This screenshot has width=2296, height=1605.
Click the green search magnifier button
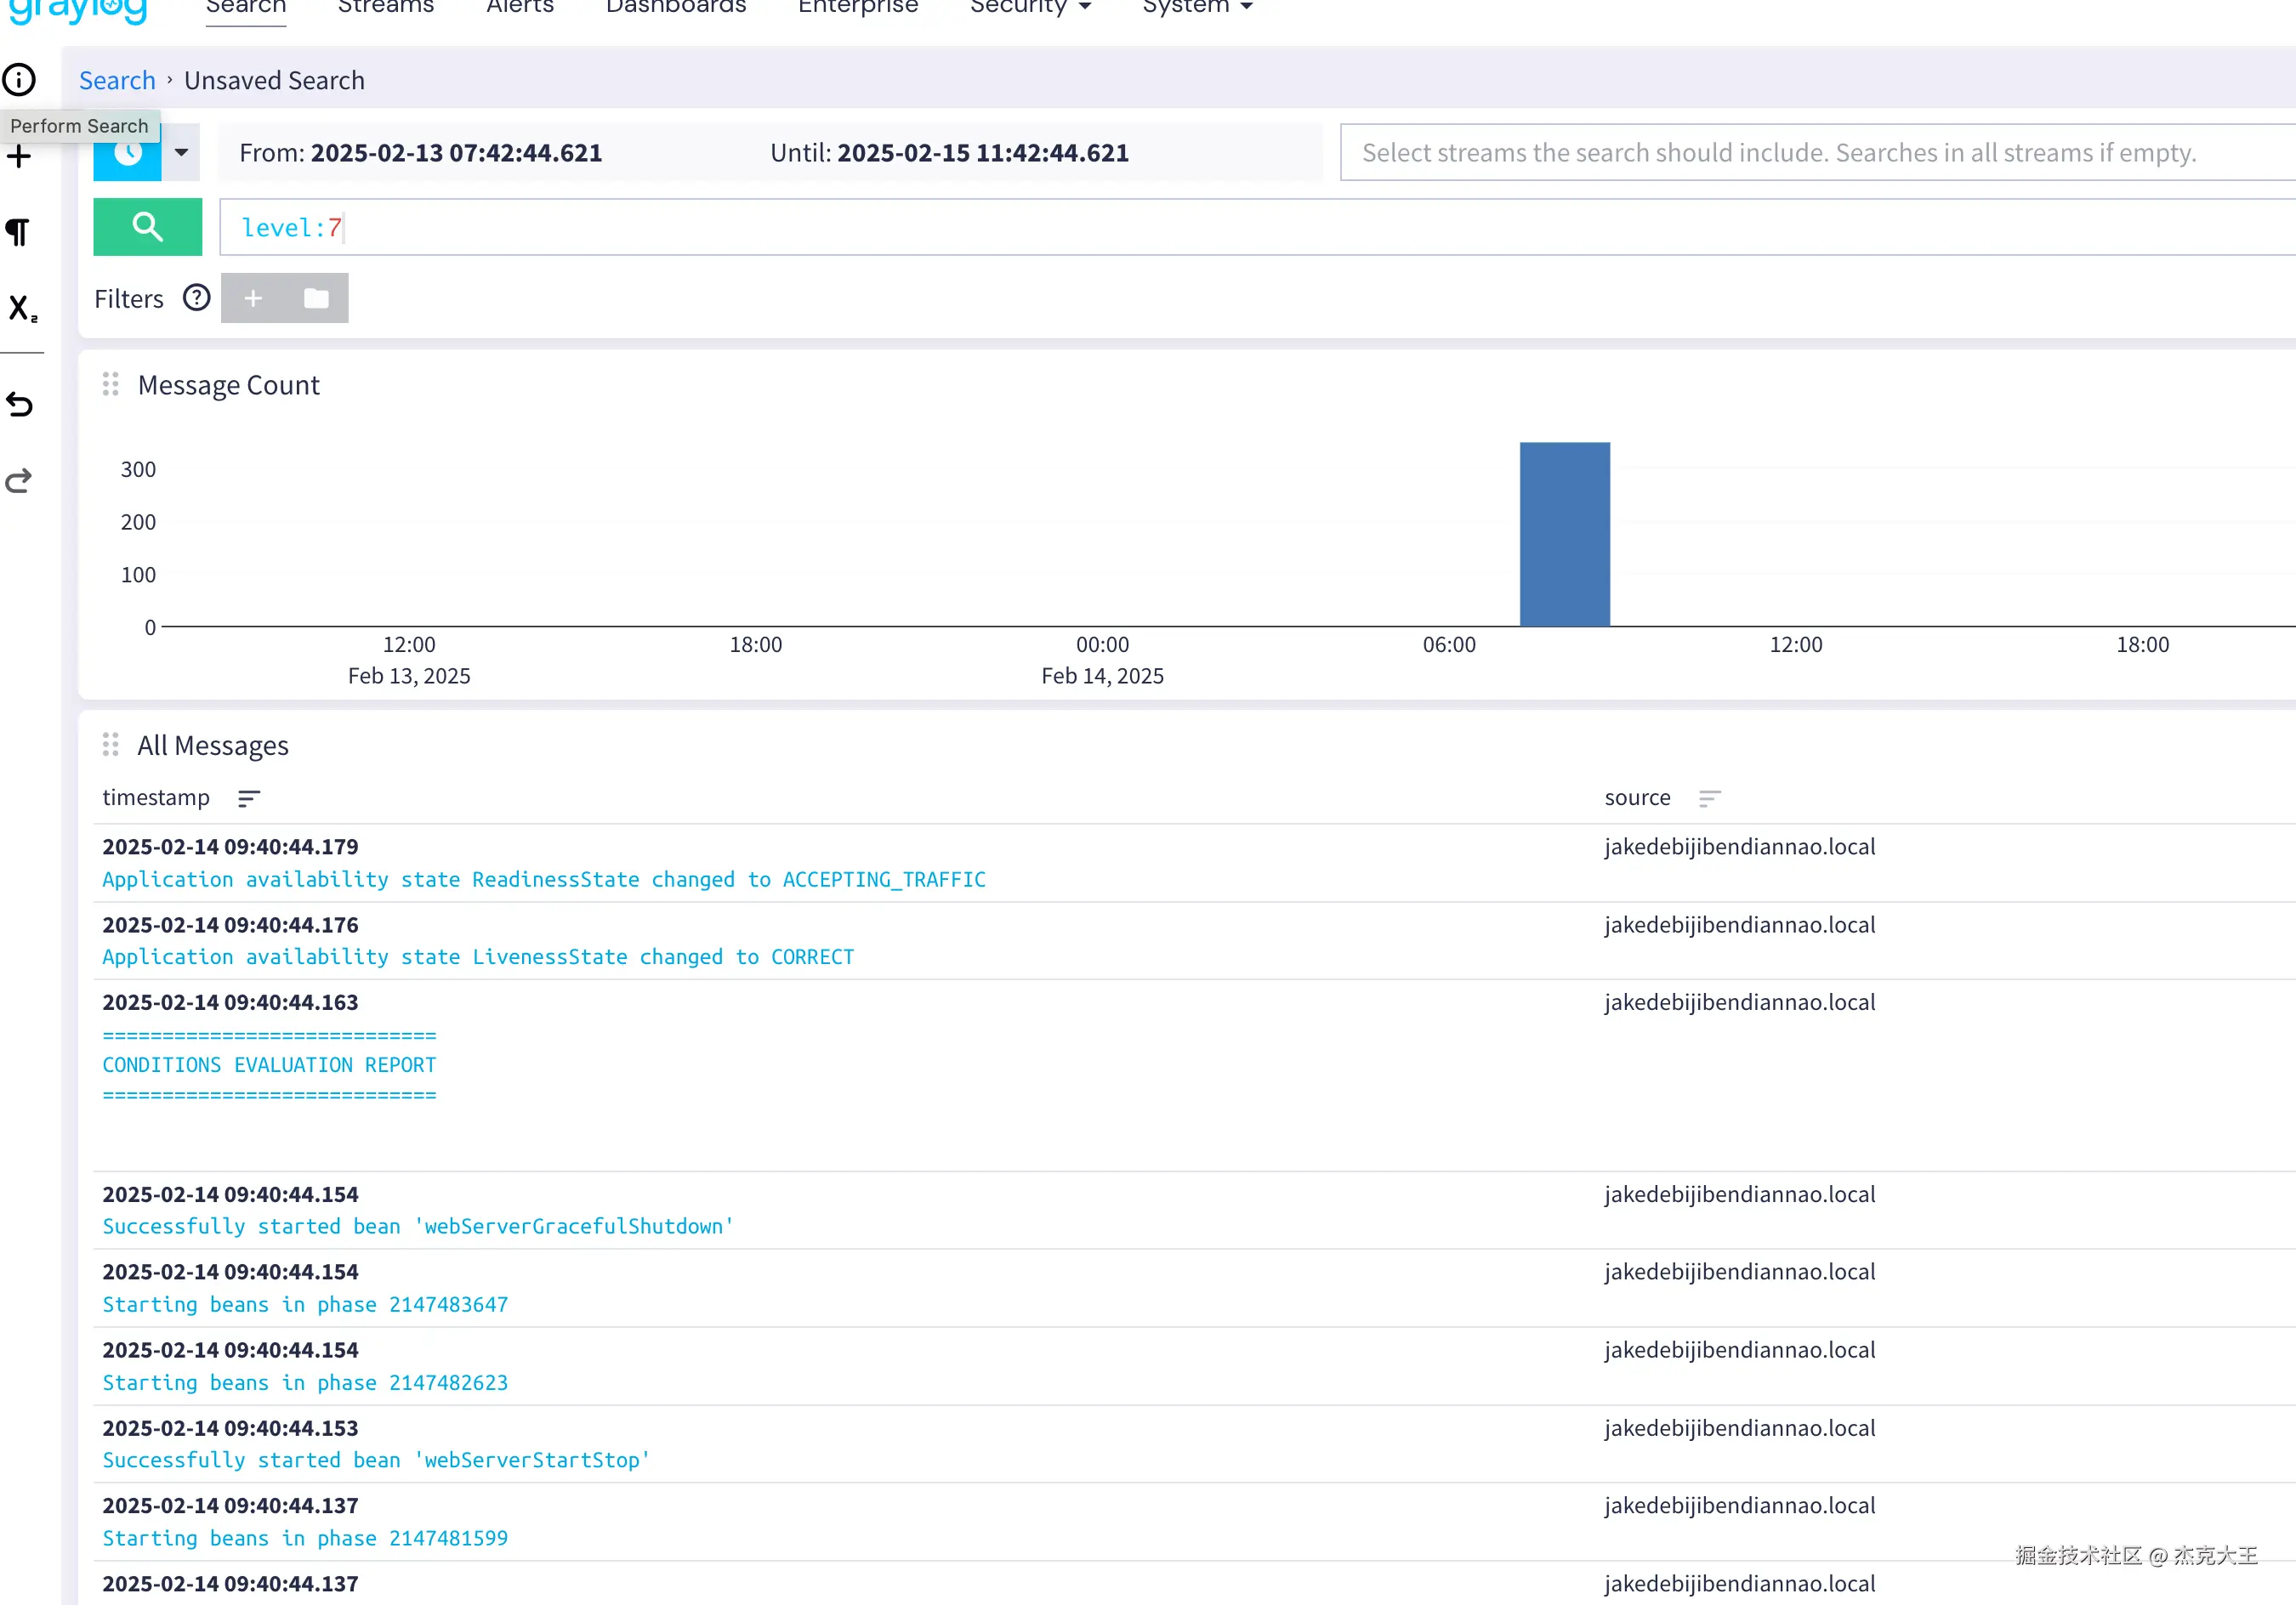coord(147,227)
